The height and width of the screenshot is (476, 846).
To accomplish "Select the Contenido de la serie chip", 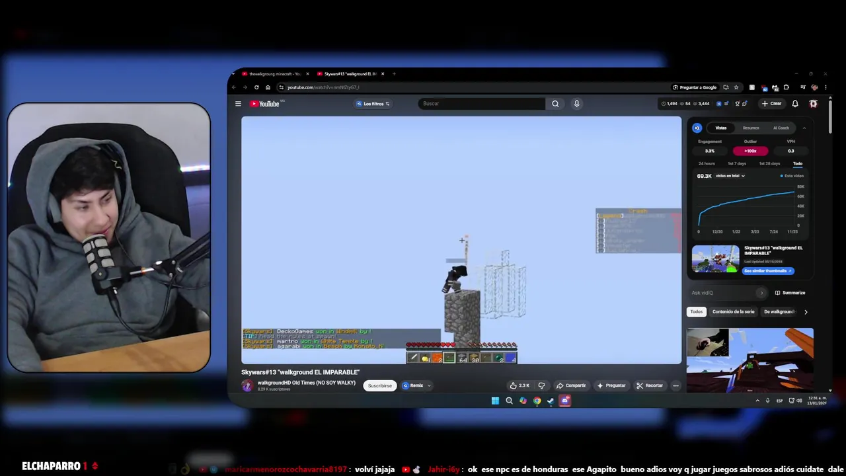I will click(x=733, y=311).
